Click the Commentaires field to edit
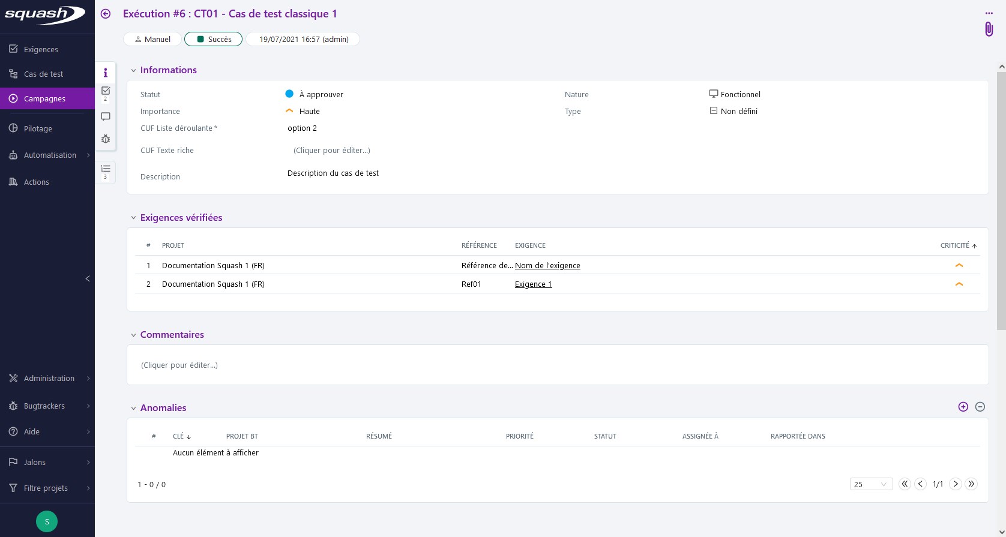The height and width of the screenshot is (537, 1006). [x=179, y=365]
